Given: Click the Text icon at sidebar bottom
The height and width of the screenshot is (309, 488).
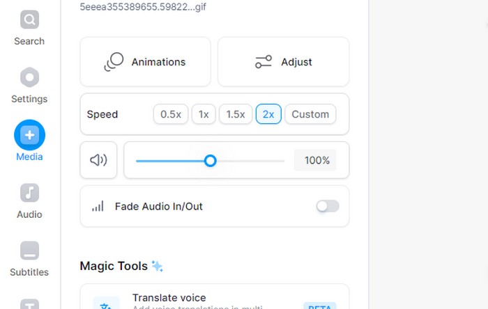Looking at the screenshot, I should click(29, 304).
